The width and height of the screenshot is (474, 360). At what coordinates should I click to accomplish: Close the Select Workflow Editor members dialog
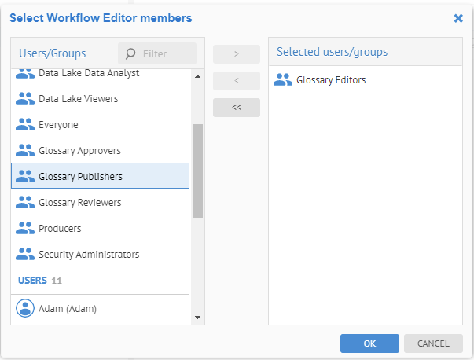pos(458,18)
